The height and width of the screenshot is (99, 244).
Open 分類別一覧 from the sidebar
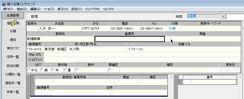coord(13,74)
